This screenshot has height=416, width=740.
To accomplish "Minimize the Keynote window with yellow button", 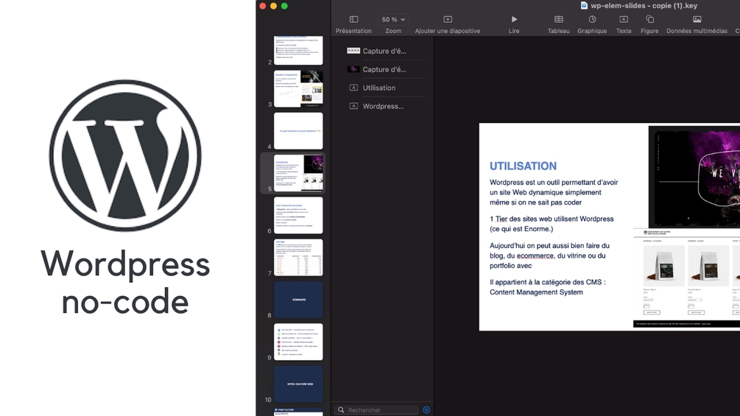I will click(x=273, y=6).
